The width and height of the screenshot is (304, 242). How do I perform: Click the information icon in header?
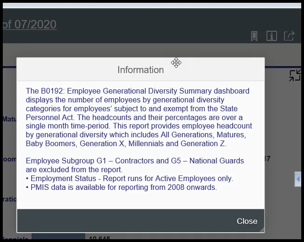click(x=271, y=36)
